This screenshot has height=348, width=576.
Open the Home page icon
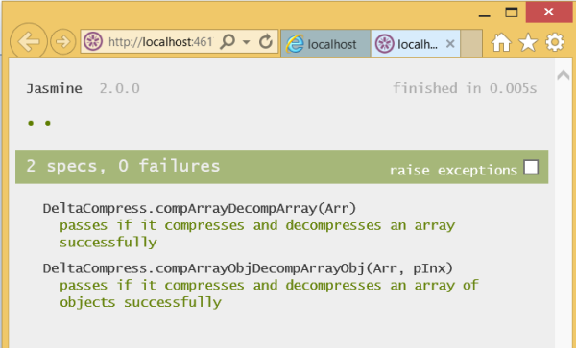(501, 42)
